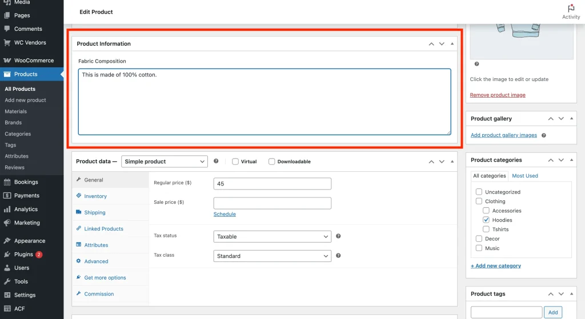Click Add product gallery images link
Image resolution: width=585 pixels, height=319 pixels.
point(504,135)
